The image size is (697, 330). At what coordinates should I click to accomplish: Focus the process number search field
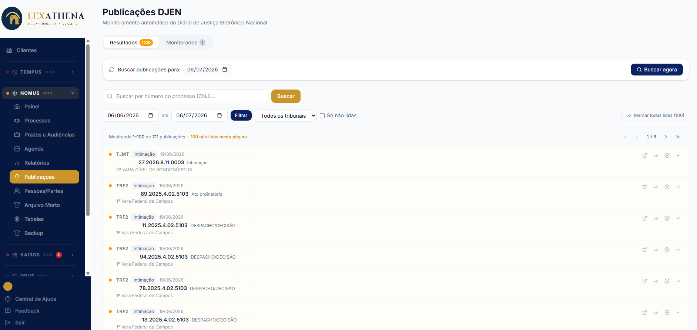(x=185, y=96)
